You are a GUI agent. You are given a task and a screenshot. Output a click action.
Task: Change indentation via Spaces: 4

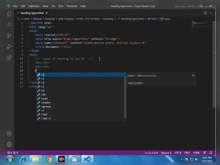tap(166, 153)
